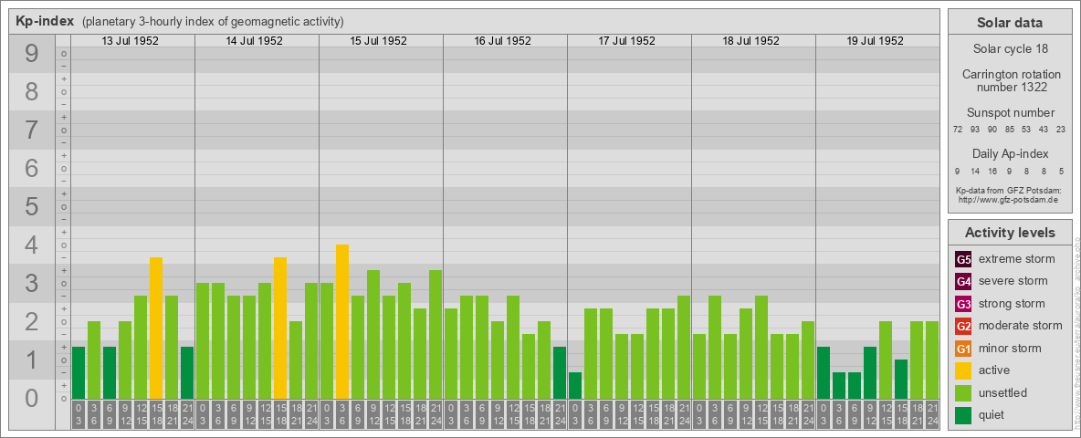Image resolution: width=1081 pixels, height=438 pixels.
Task: Click the G5 extreme storm legend icon
Action: tap(963, 260)
